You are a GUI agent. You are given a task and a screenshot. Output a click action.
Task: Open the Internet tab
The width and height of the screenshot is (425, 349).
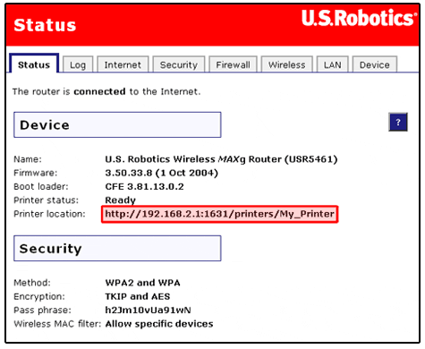123,64
